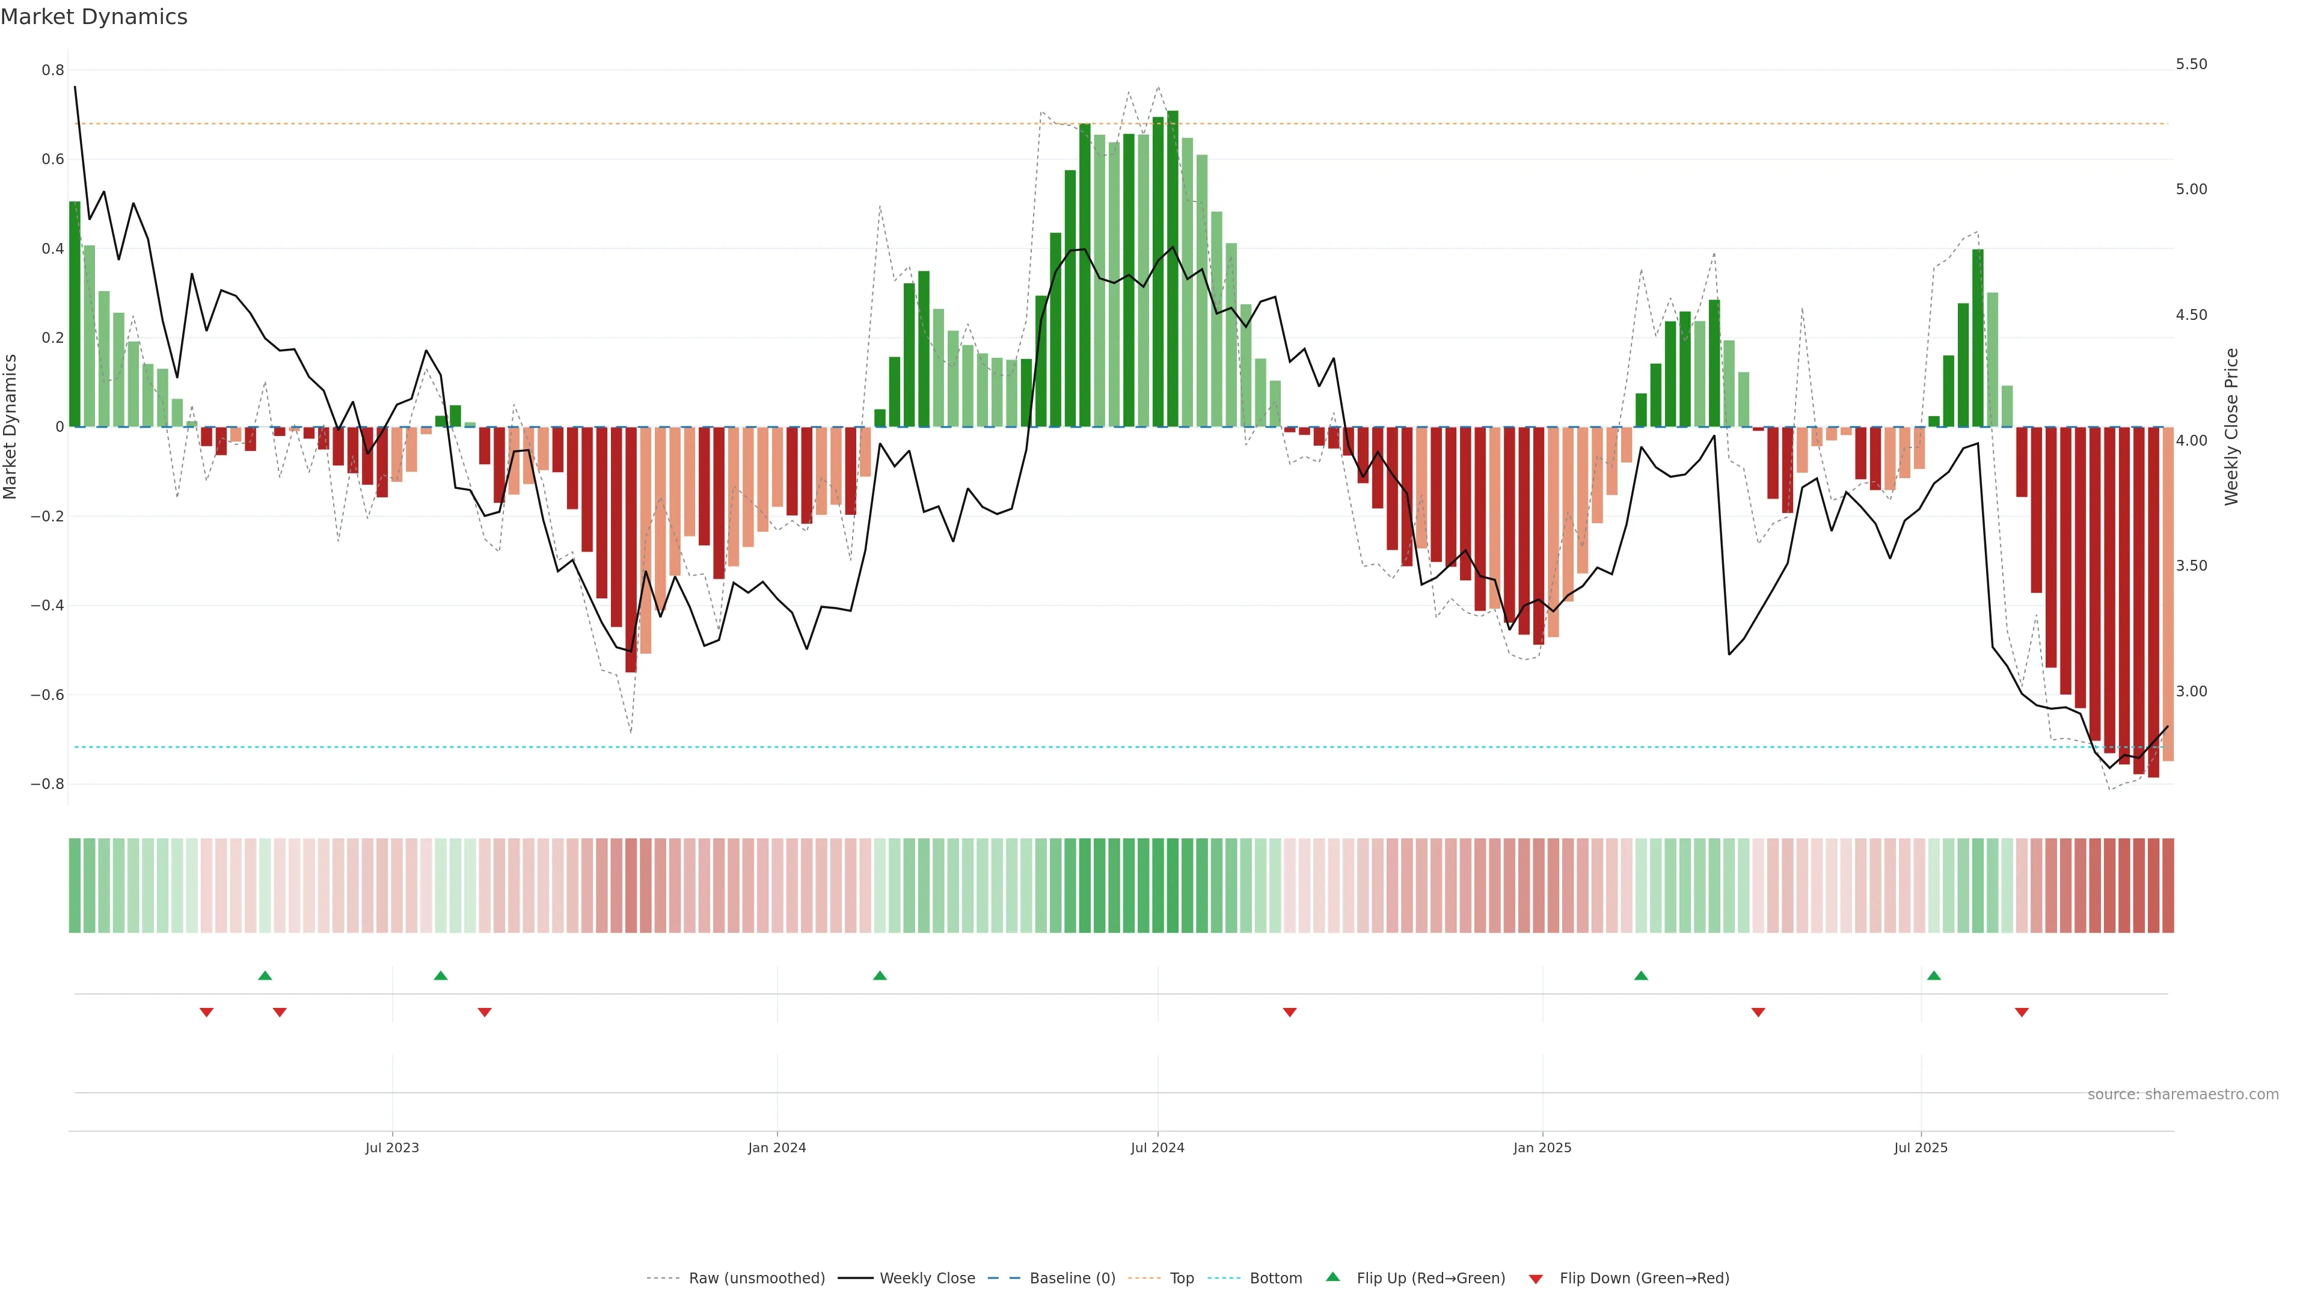Click the Flip Up marker near Jul 2025
Viewport: 2309px width, 1299px height.
click(1933, 975)
